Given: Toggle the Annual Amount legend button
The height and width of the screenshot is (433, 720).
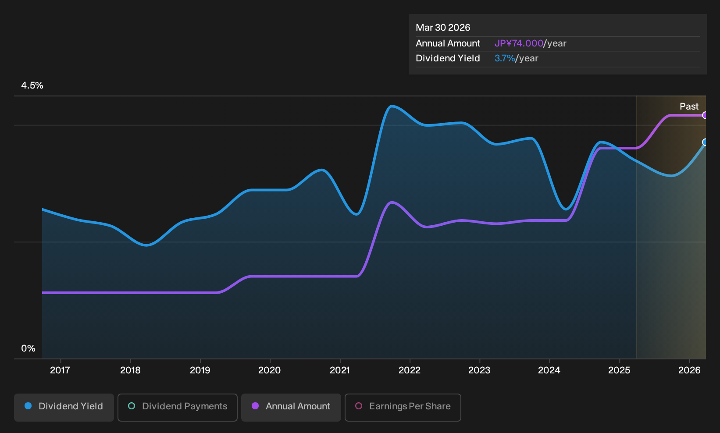Looking at the screenshot, I should pos(291,407).
